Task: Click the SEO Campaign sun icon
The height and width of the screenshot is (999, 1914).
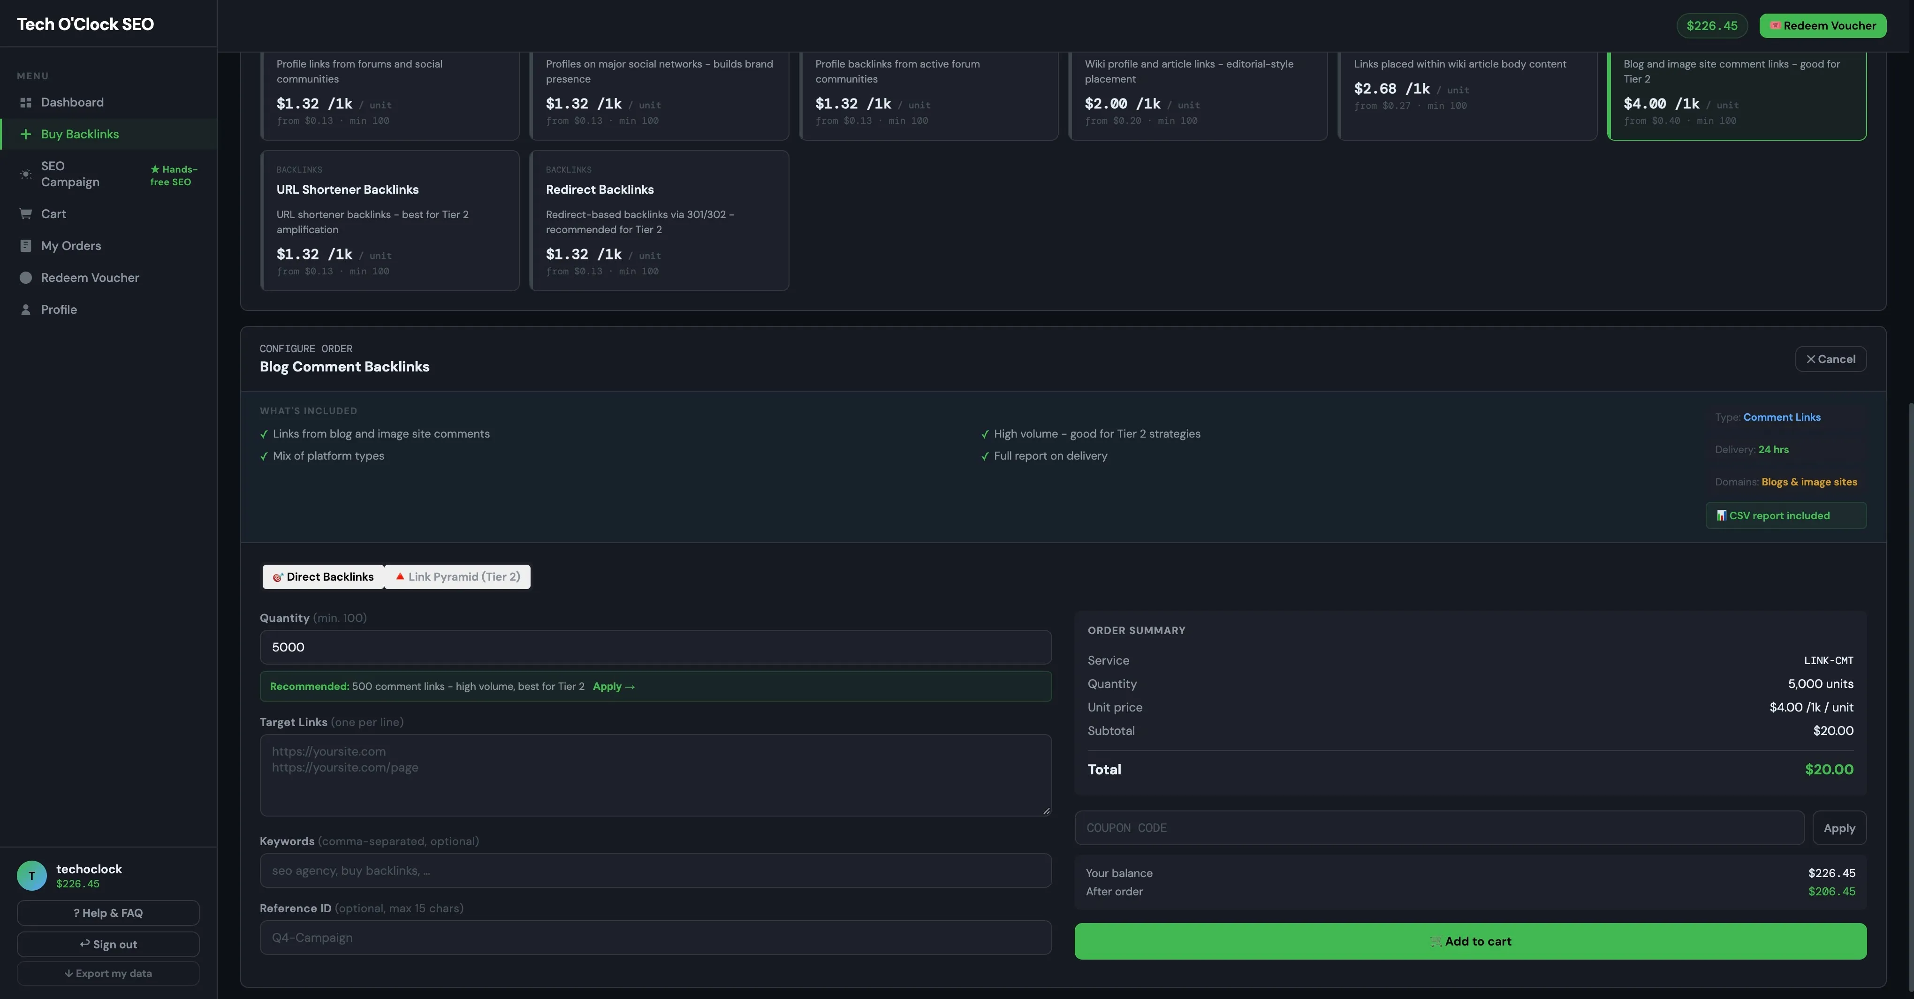Action: (25, 174)
